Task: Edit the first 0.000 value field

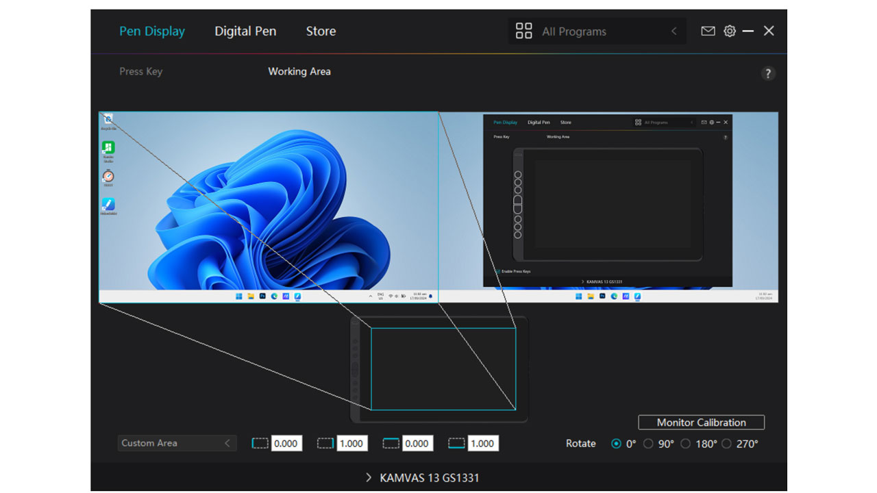Action: pos(286,443)
